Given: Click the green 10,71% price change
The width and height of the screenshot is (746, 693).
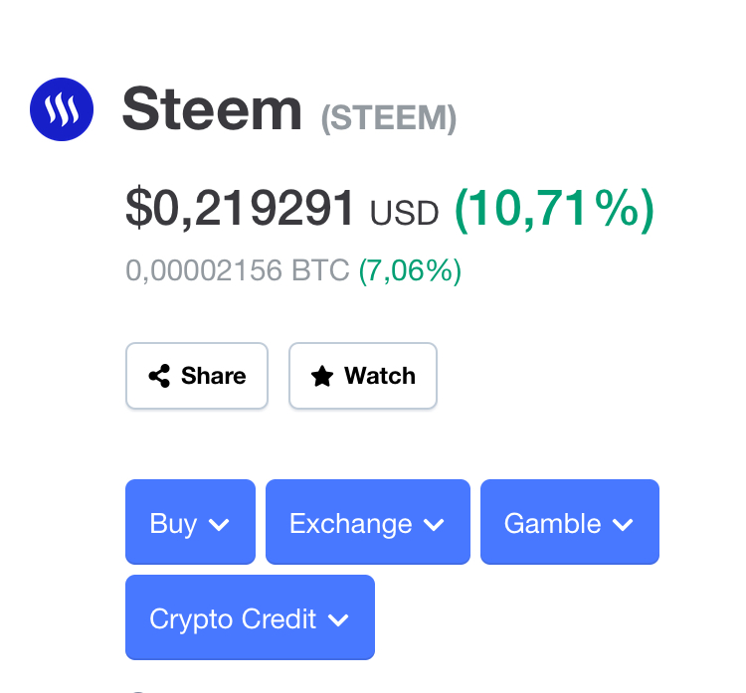Looking at the screenshot, I should click(x=554, y=210).
